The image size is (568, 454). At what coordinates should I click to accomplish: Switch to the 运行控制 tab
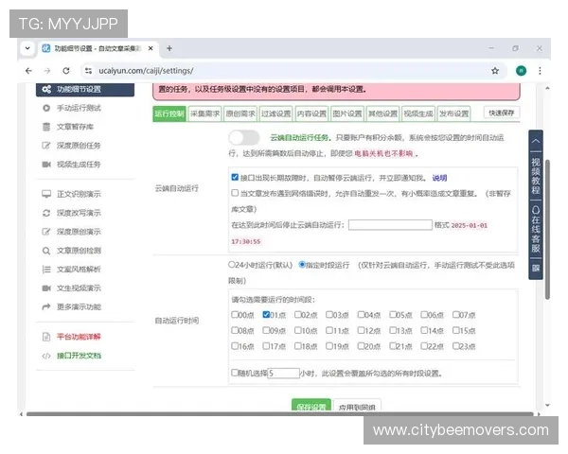pyautogui.click(x=169, y=113)
